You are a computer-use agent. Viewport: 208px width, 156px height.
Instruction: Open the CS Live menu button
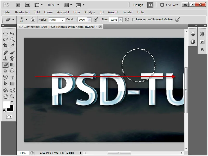tap(169, 5)
